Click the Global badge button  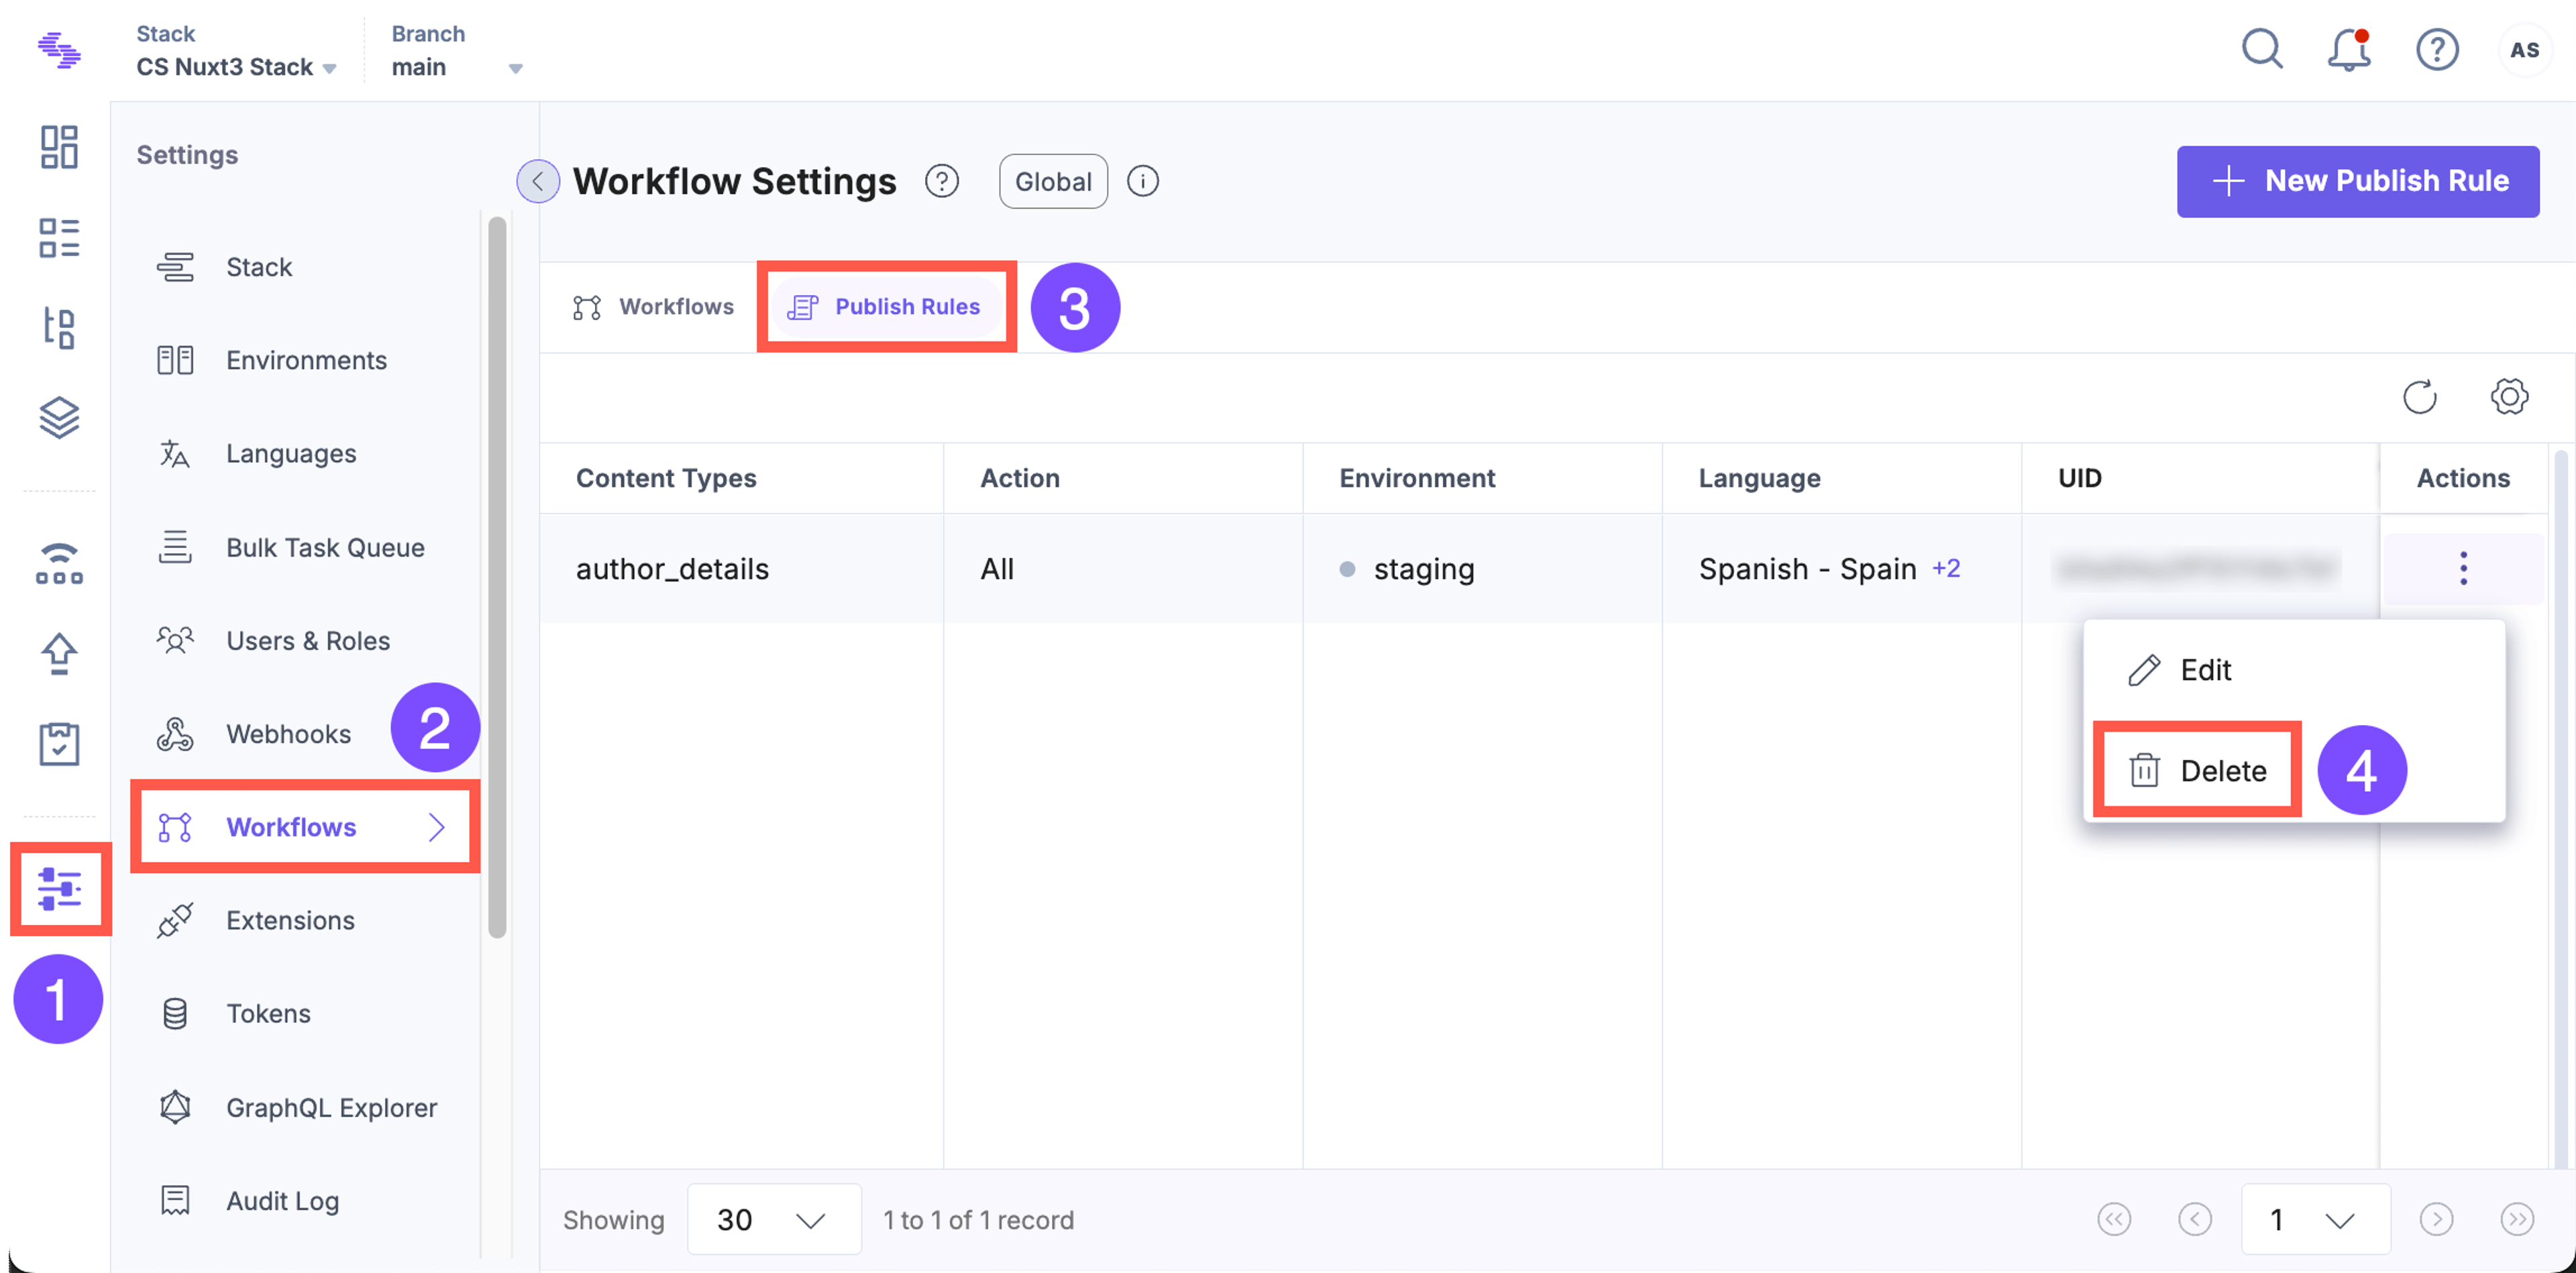tap(1052, 181)
